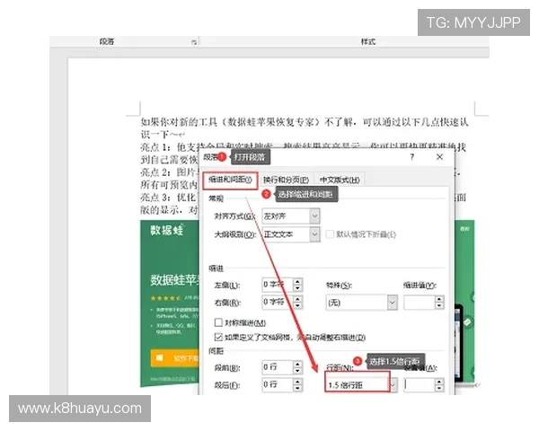The image size is (539, 431).
Task: Click the star rating in the document image
Action: click(x=165, y=298)
